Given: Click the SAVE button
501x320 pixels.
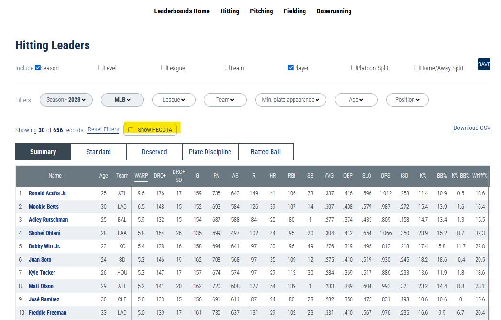Looking at the screenshot, I should [x=484, y=64].
